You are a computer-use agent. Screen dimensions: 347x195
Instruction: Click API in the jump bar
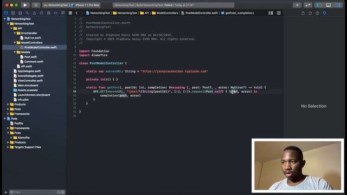145,13
